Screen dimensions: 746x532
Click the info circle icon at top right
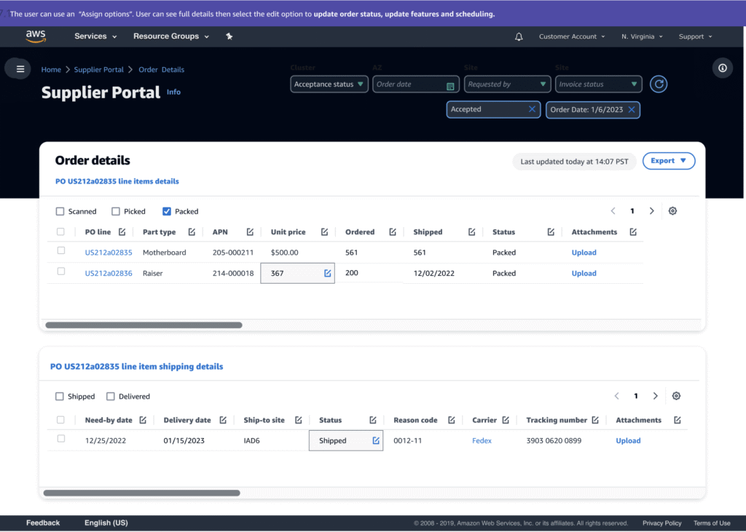pos(723,68)
